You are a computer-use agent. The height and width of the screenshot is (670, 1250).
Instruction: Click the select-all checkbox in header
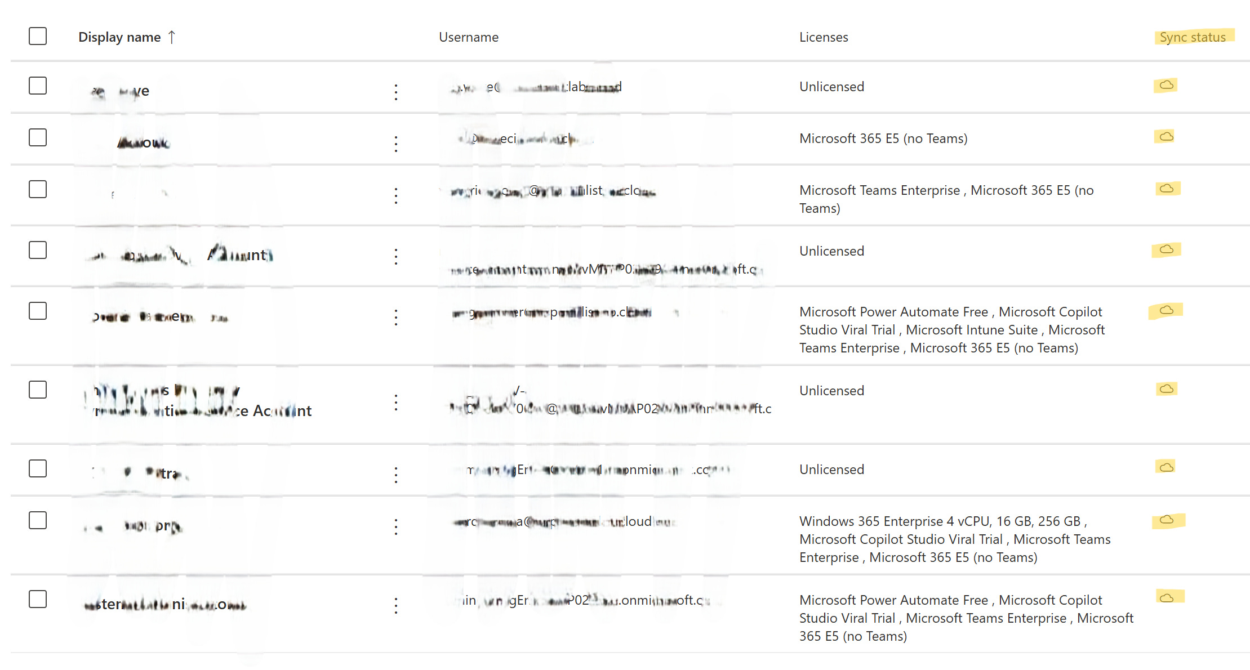38,37
